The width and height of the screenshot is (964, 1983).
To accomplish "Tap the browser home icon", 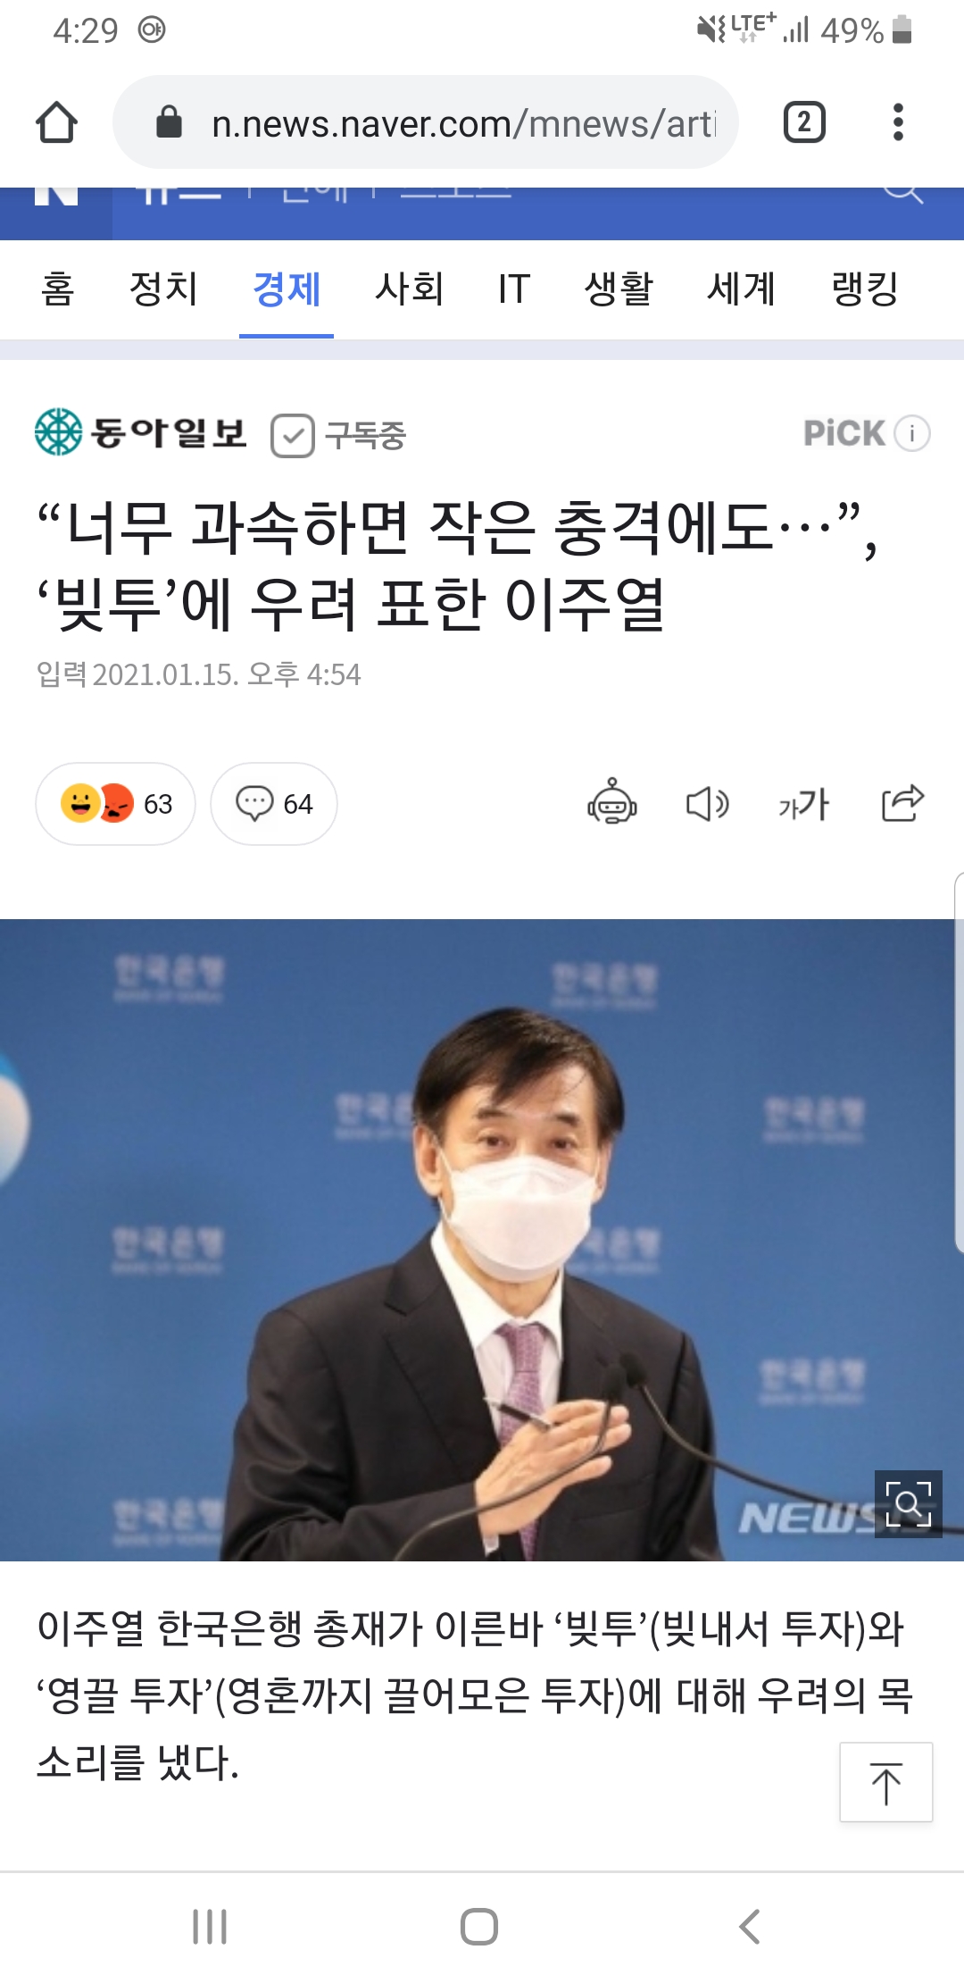I will pos(56,122).
